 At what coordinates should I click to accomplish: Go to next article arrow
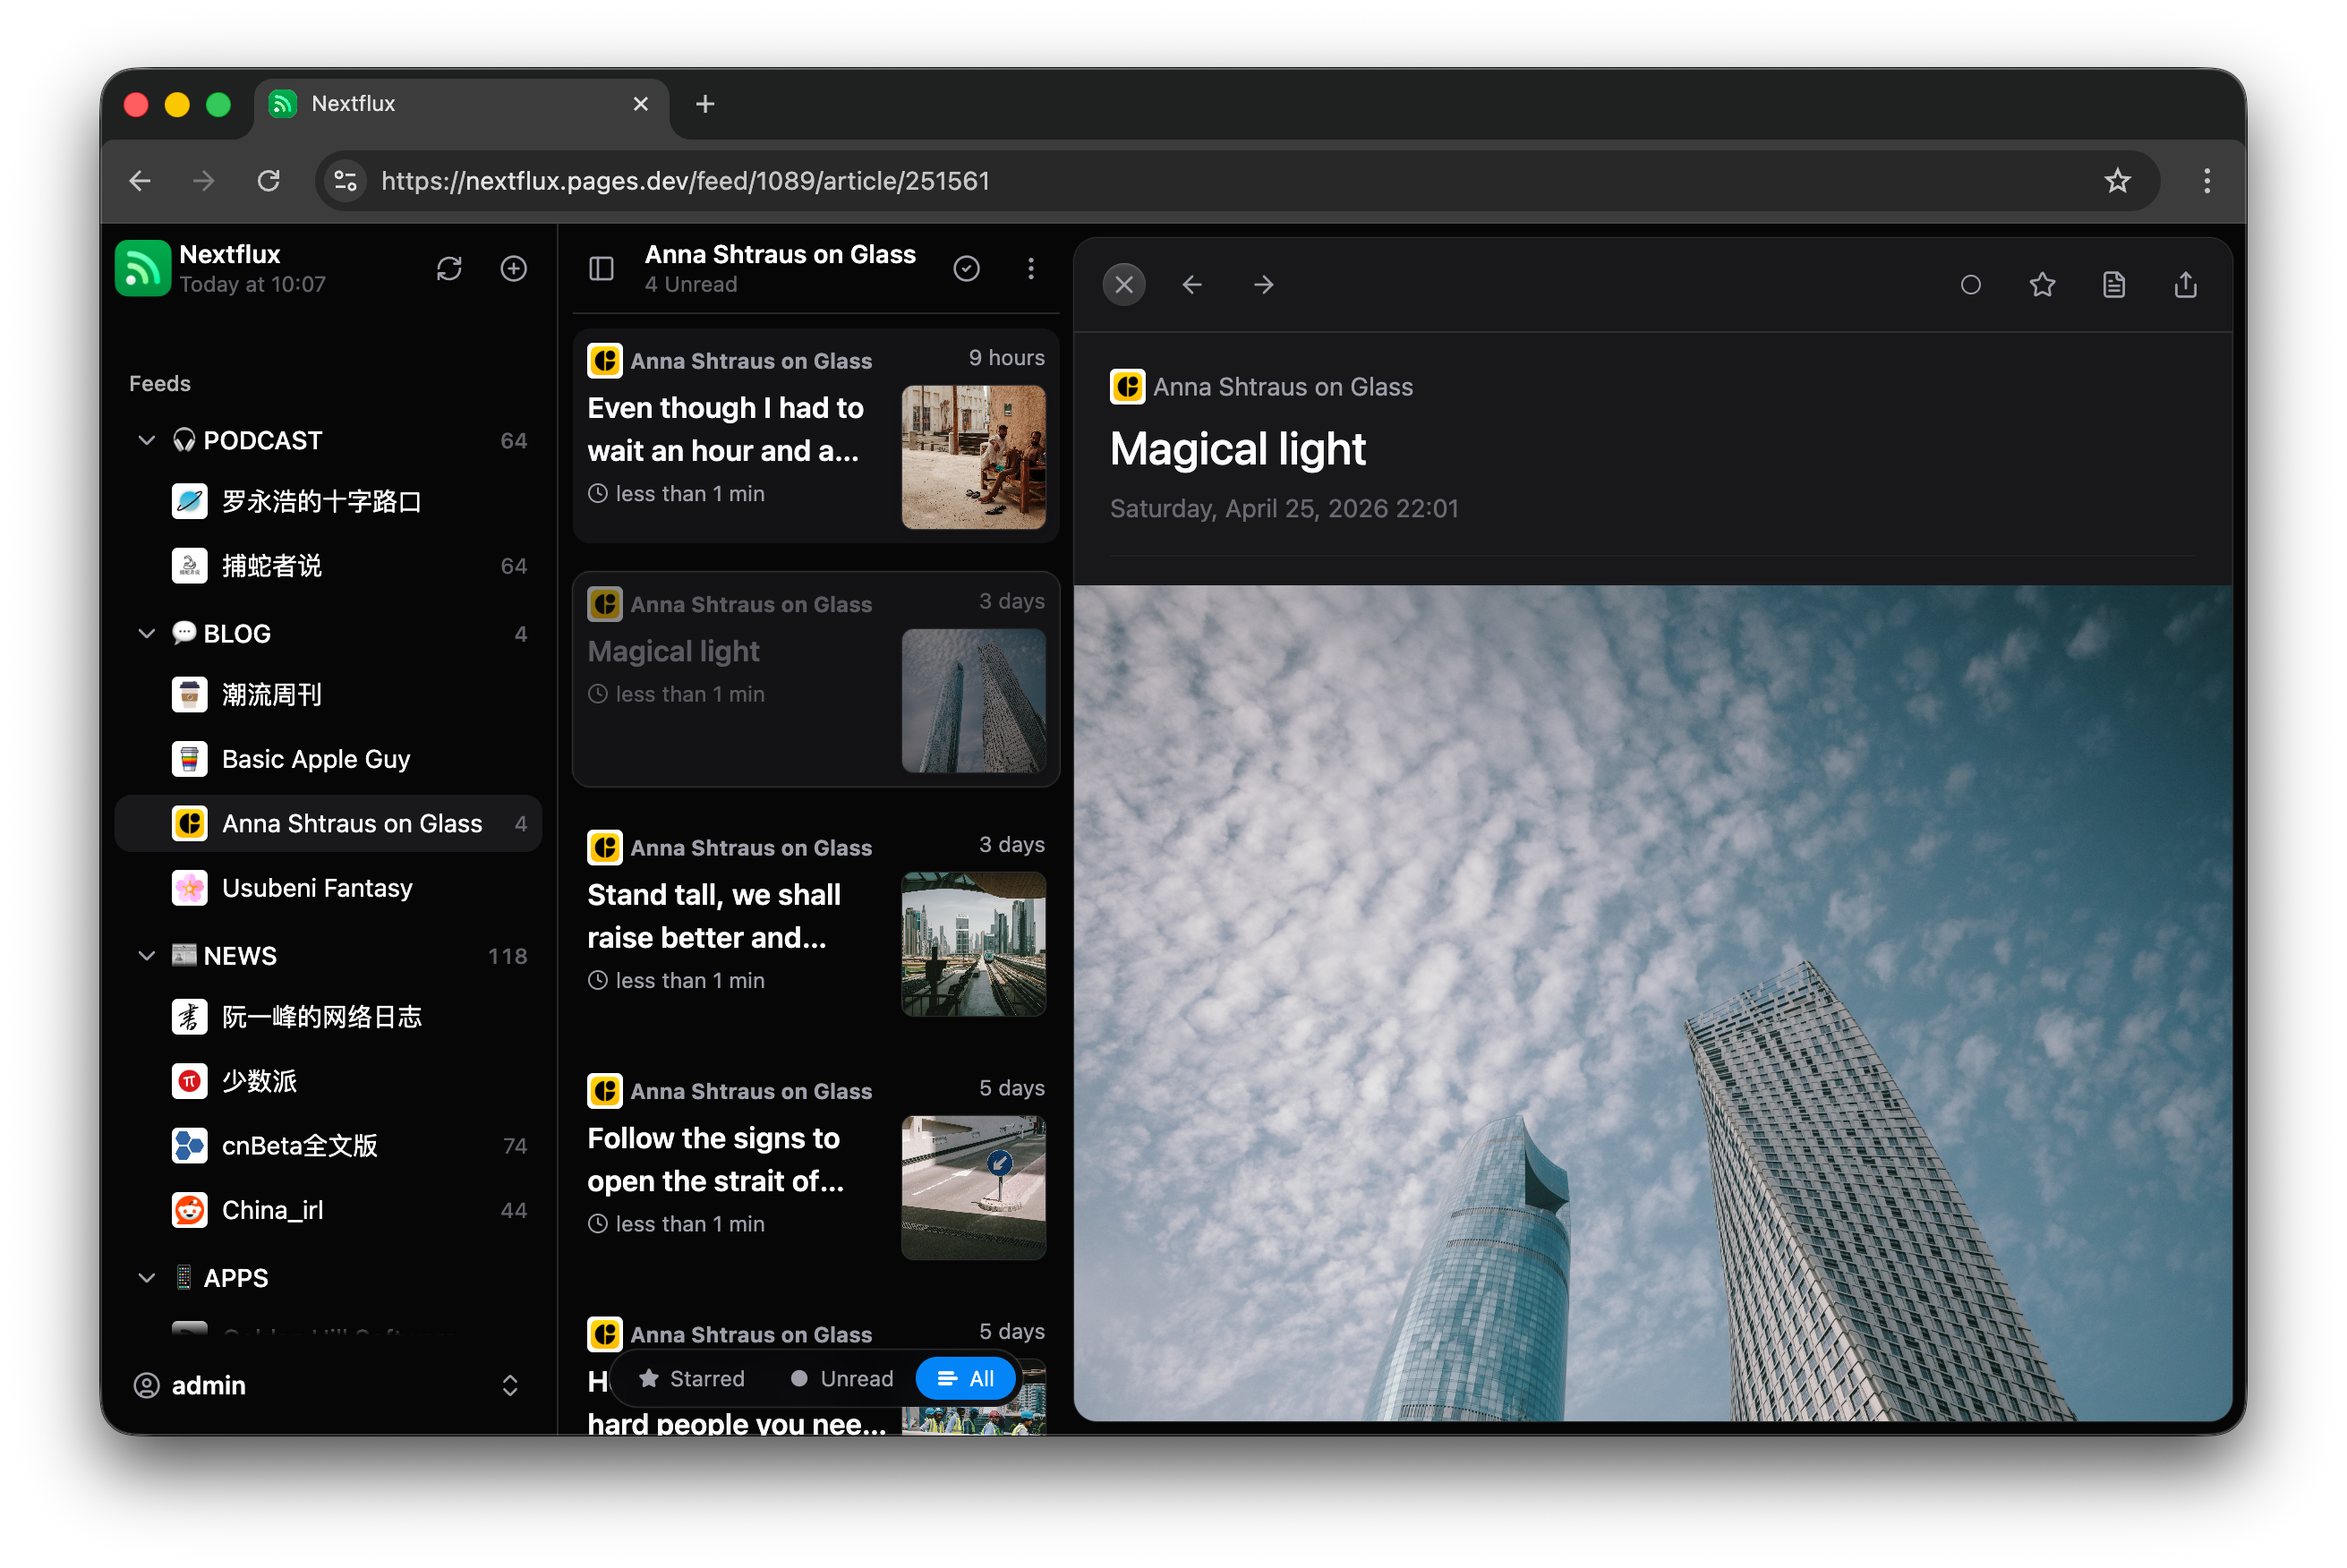click(1264, 285)
